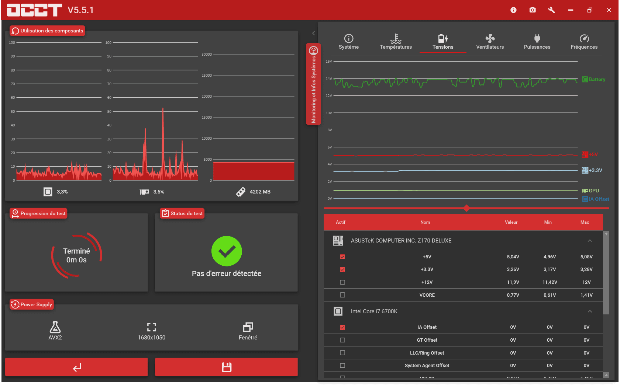Click the Intel Core i7 CPU icon
Viewport: 620px width, 387px height.
[x=338, y=311]
